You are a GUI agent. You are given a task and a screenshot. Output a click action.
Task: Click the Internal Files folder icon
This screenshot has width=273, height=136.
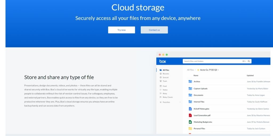click(x=190, y=102)
